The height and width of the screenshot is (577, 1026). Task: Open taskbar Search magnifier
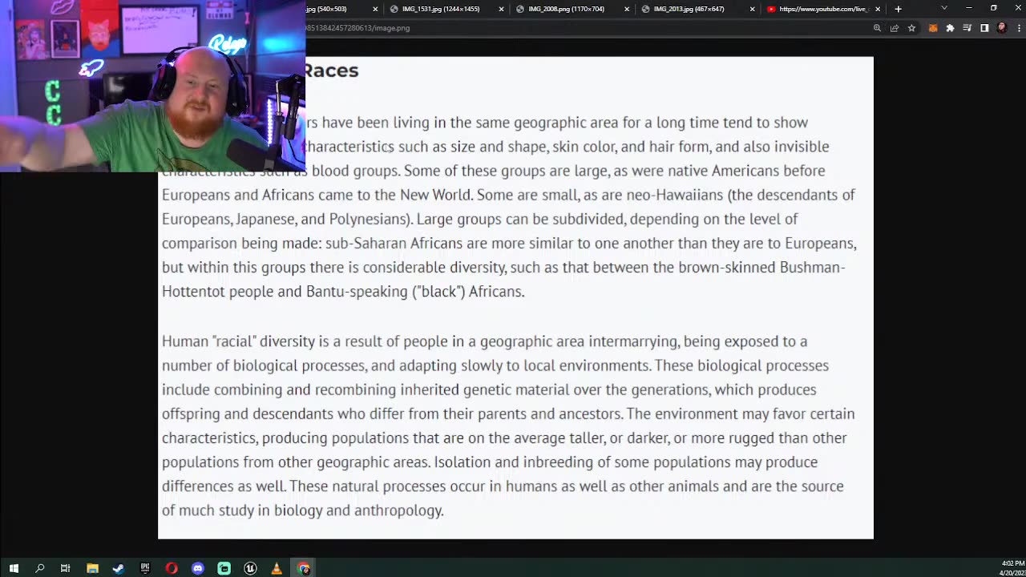point(39,568)
